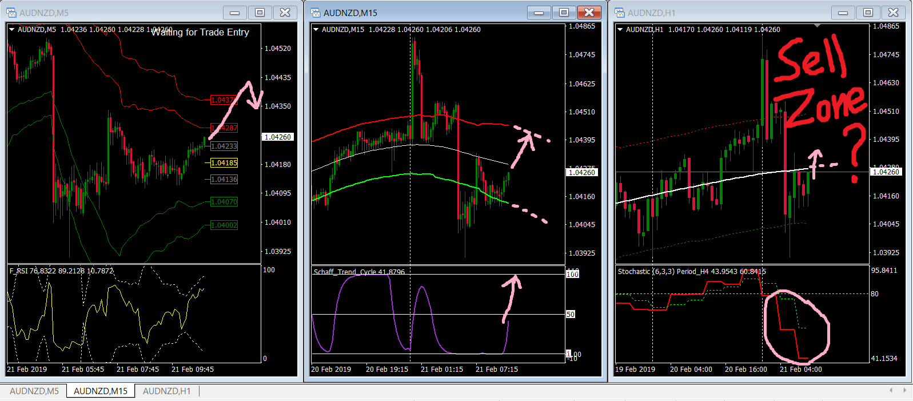Select the green 1.04002 level label on M5
The width and height of the screenshot is (913, 401).
point(224,225)
